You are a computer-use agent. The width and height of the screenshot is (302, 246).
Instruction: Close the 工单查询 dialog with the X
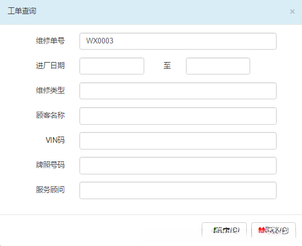tap(292, 12)
